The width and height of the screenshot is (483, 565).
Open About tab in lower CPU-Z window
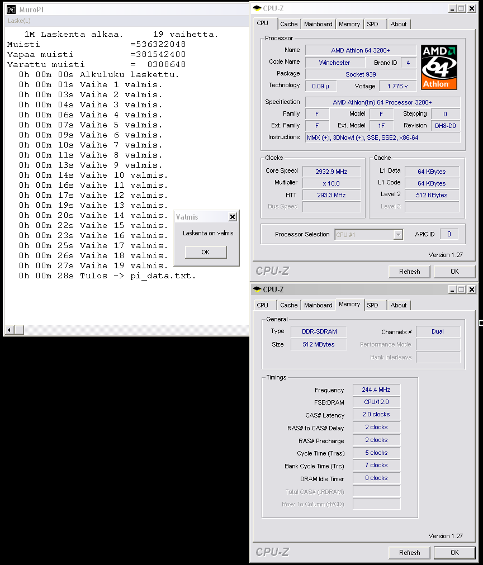399,305
